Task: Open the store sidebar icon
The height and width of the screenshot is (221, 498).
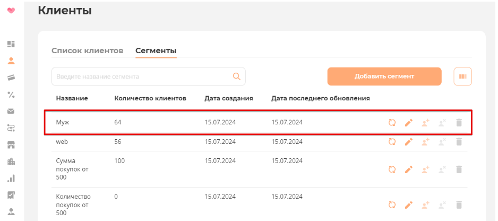Action: [x=11, y=144]
